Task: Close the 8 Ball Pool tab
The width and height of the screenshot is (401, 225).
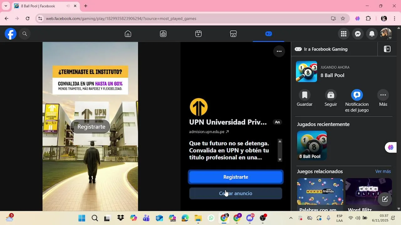Action: click(x=75, y=6)
